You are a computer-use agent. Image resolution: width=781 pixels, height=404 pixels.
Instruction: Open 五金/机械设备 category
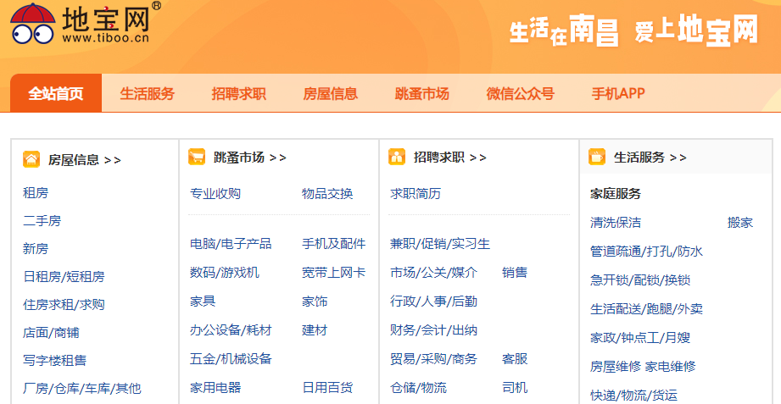coord(231,359)
